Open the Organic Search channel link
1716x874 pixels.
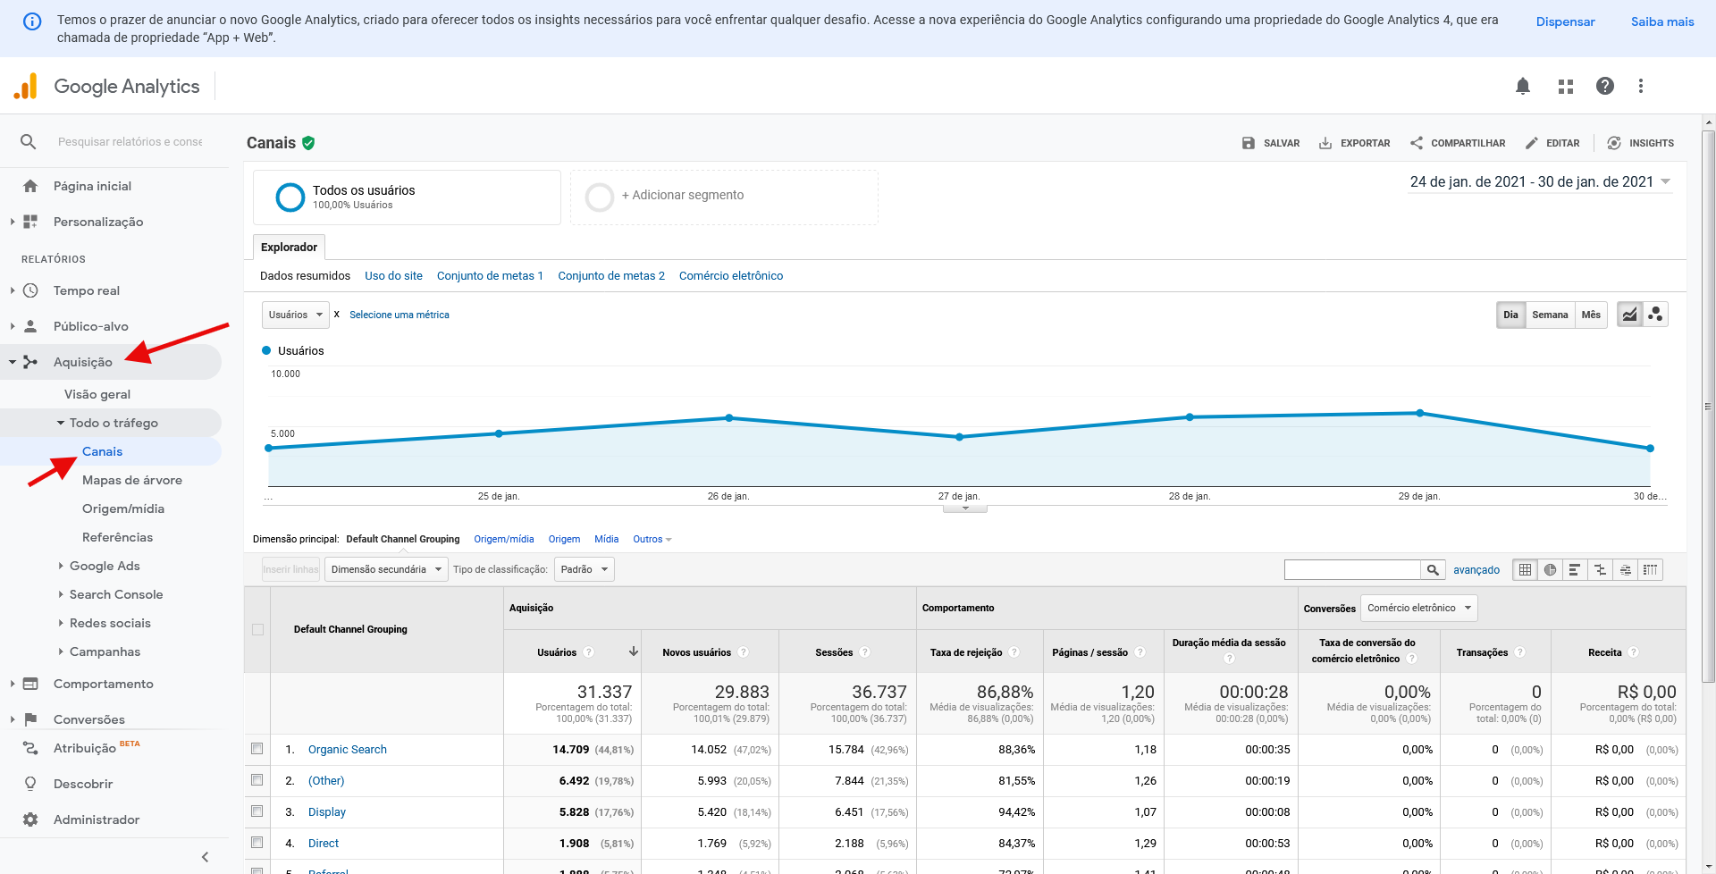pyautogui.click(x=348, y=749)
